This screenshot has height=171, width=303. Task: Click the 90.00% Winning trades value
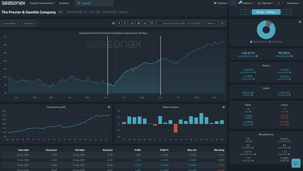(284, 53)
